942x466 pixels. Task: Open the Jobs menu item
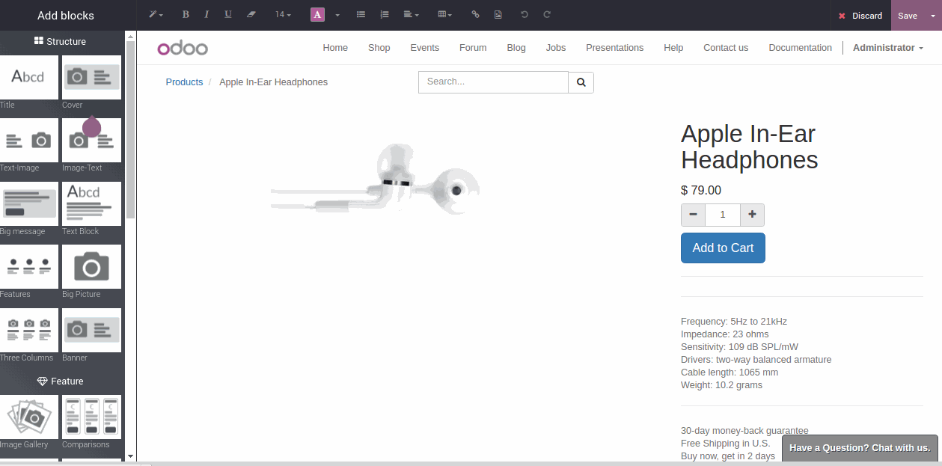(556, 48)
